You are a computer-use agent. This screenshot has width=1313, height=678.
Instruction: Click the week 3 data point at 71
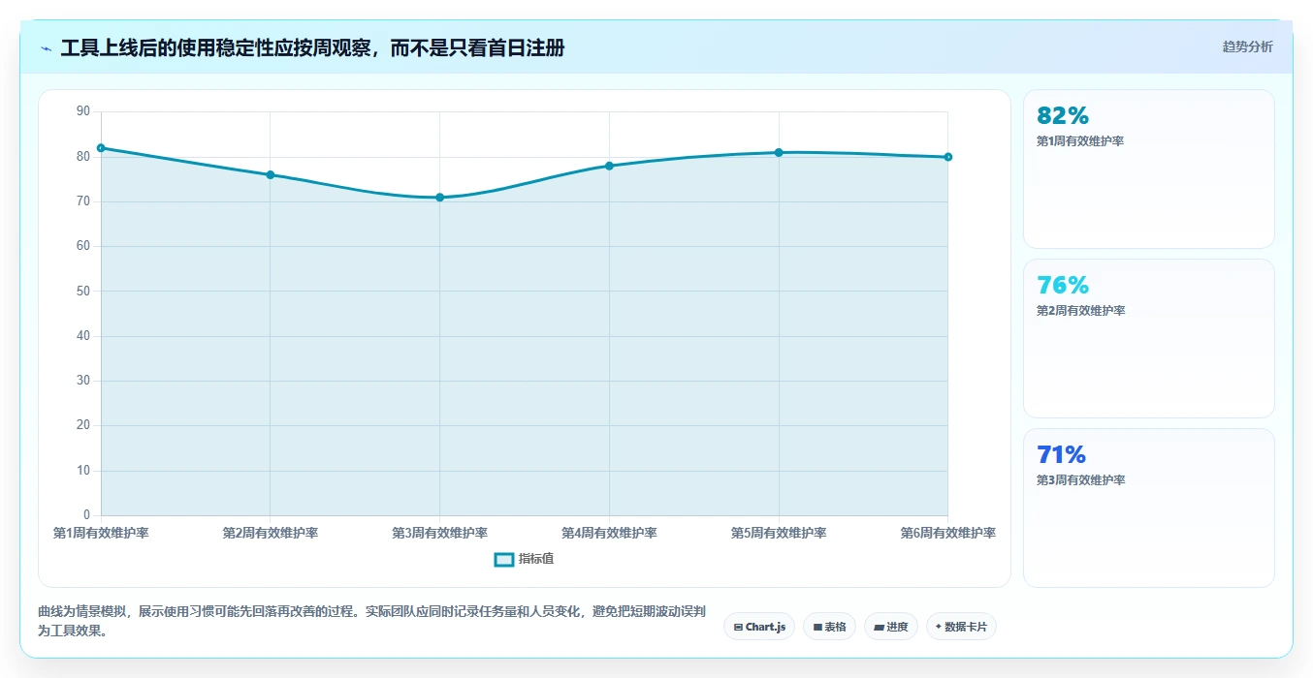point(439,198)
